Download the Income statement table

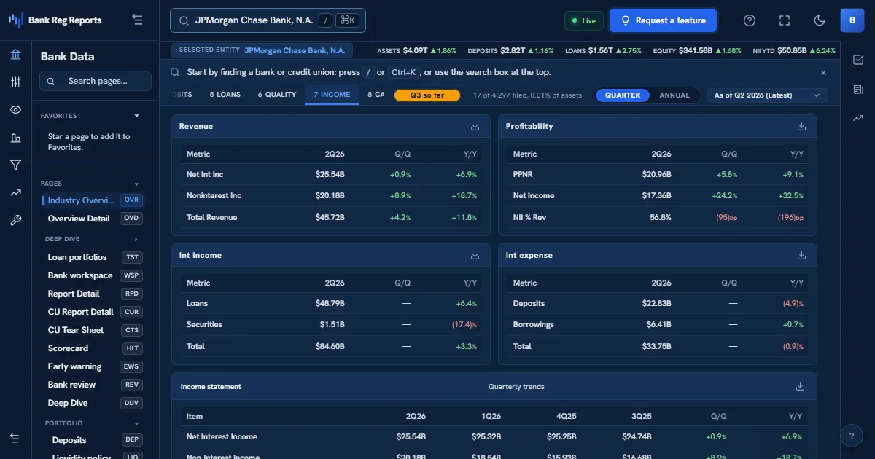click(x=800, y=386)
